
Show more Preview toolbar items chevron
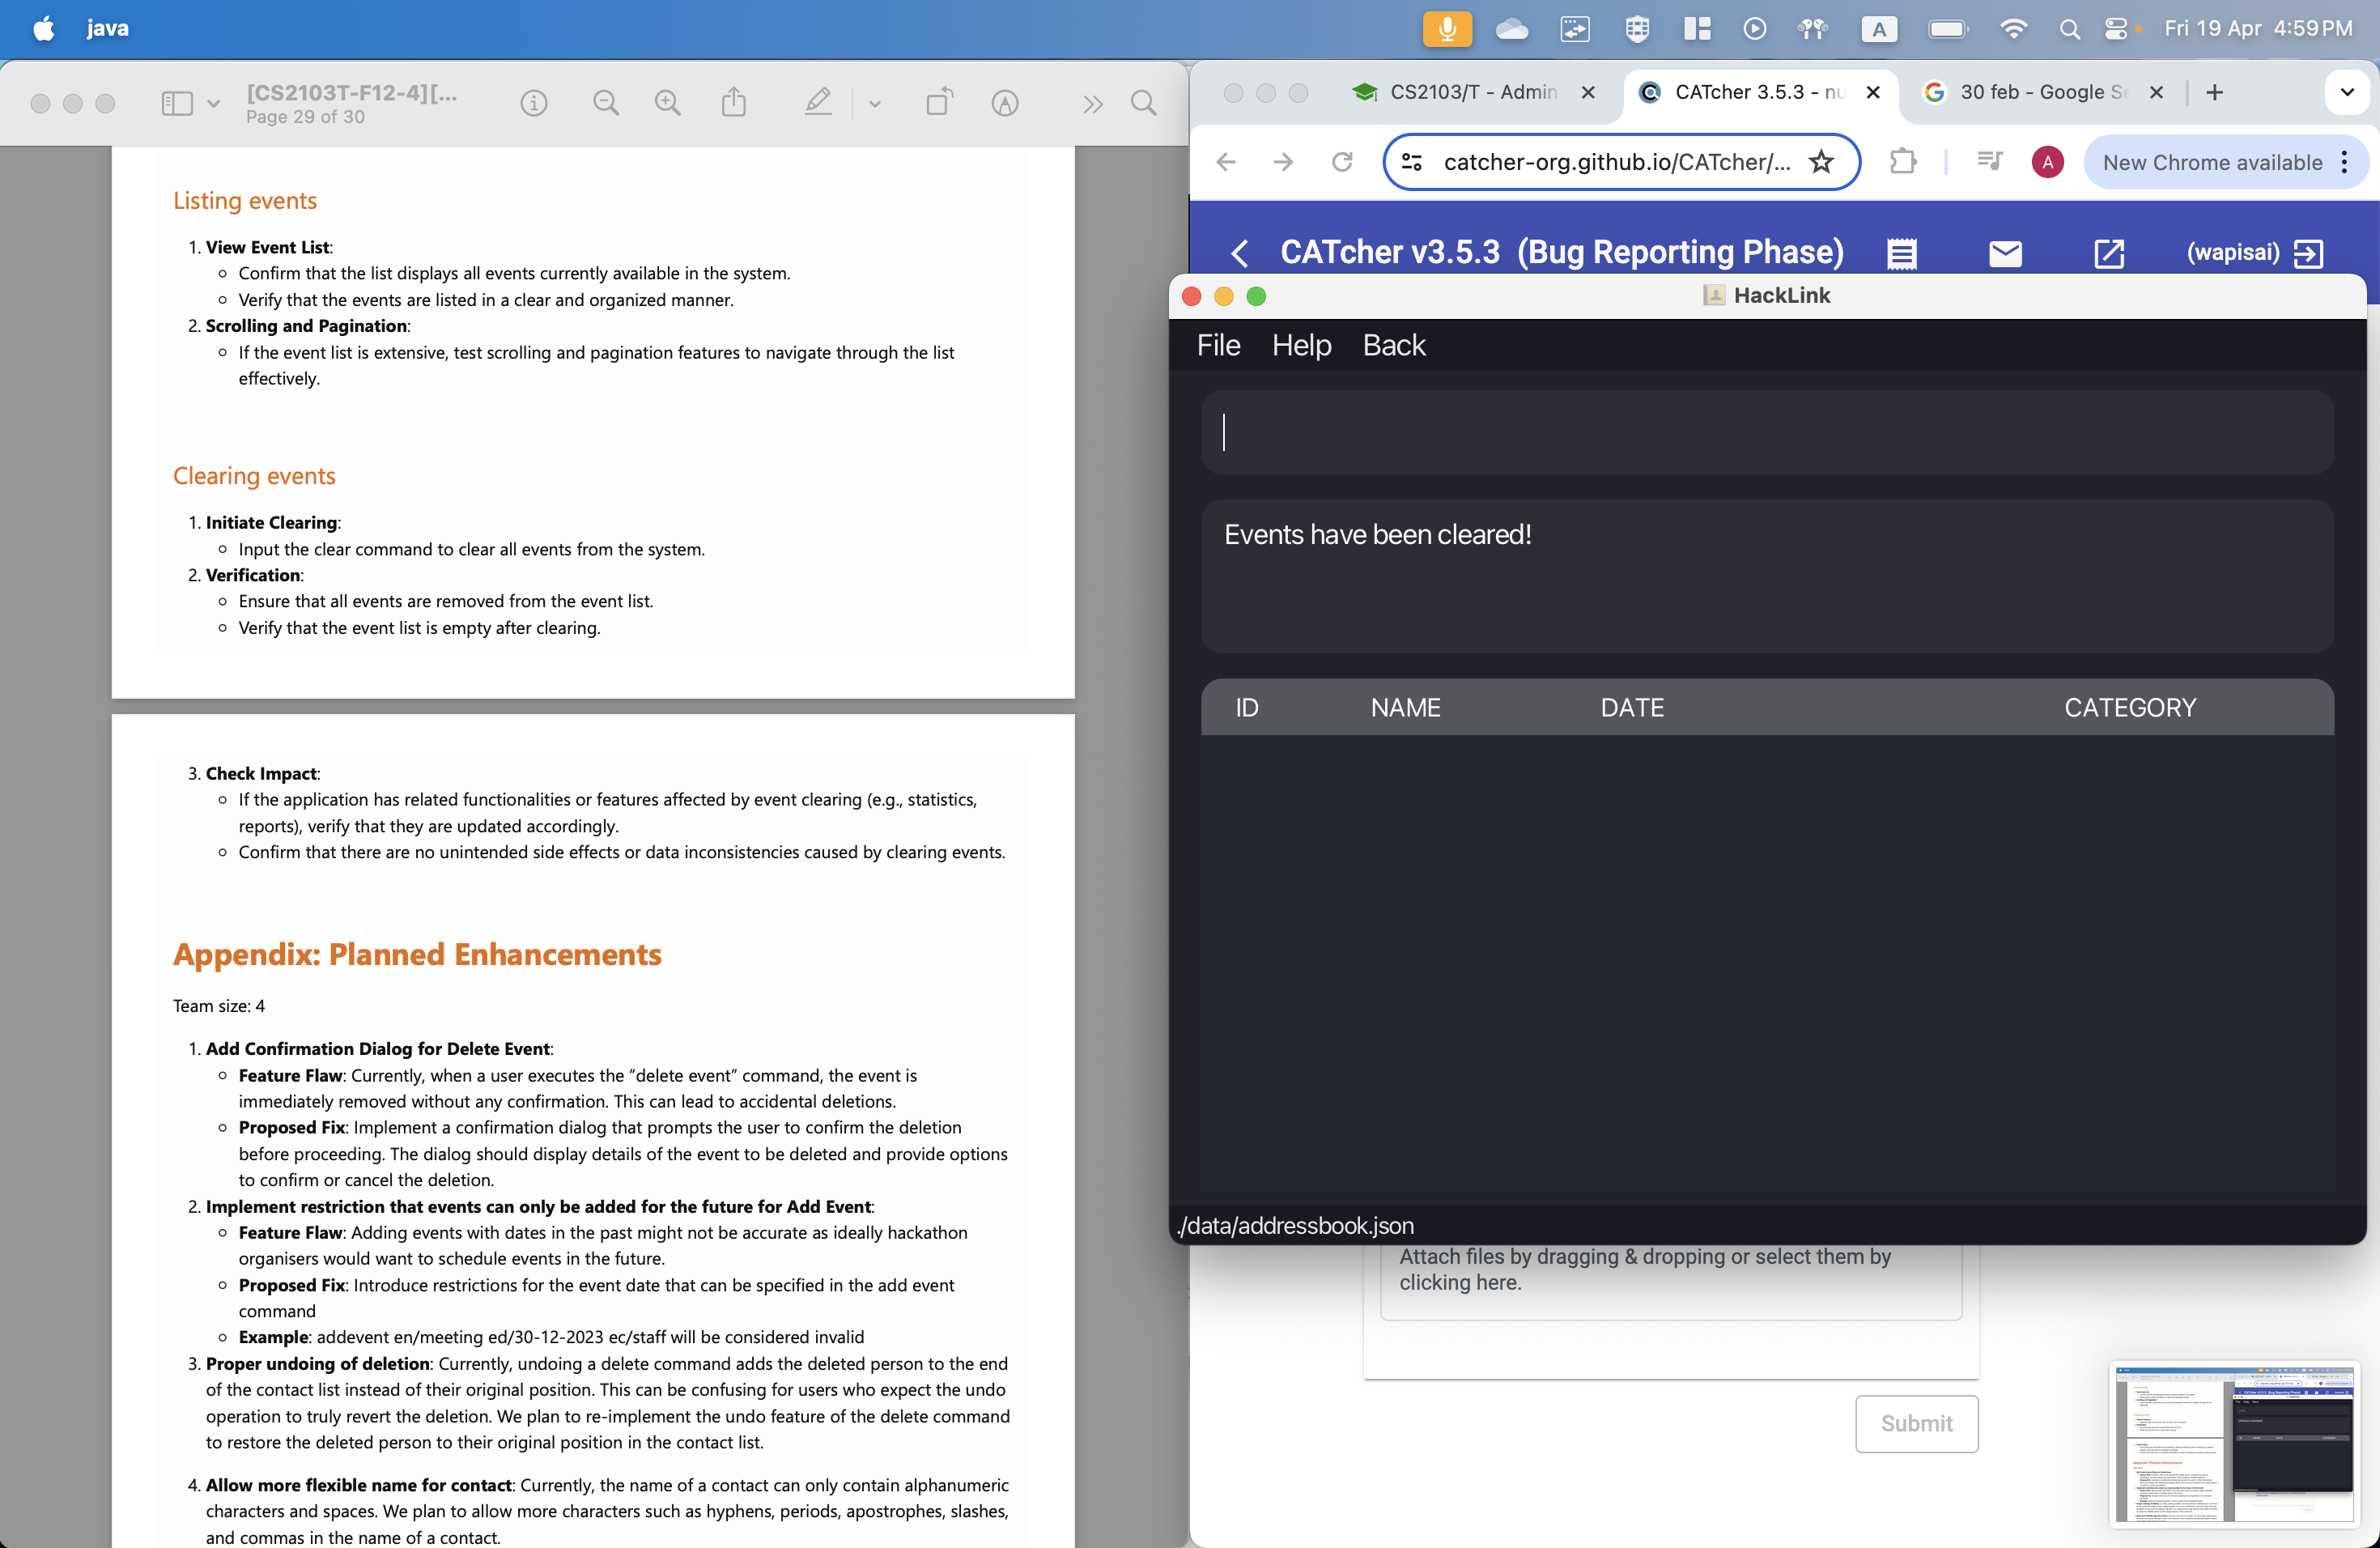[1092, 103]
